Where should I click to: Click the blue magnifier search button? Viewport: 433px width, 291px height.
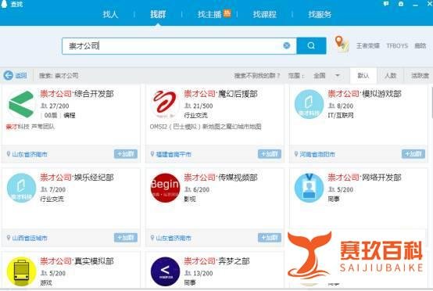[311, 45]
